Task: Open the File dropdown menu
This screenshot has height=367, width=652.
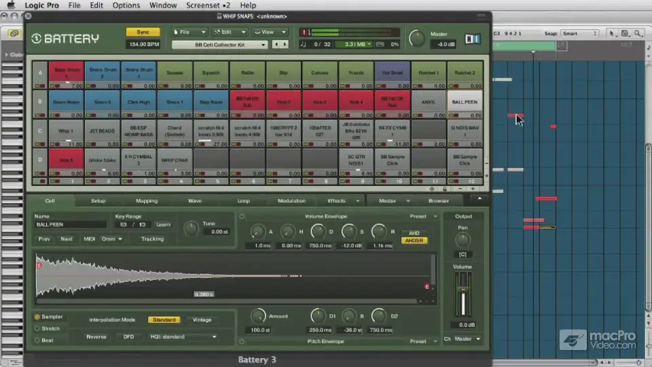Action: [x=189, y=32]
